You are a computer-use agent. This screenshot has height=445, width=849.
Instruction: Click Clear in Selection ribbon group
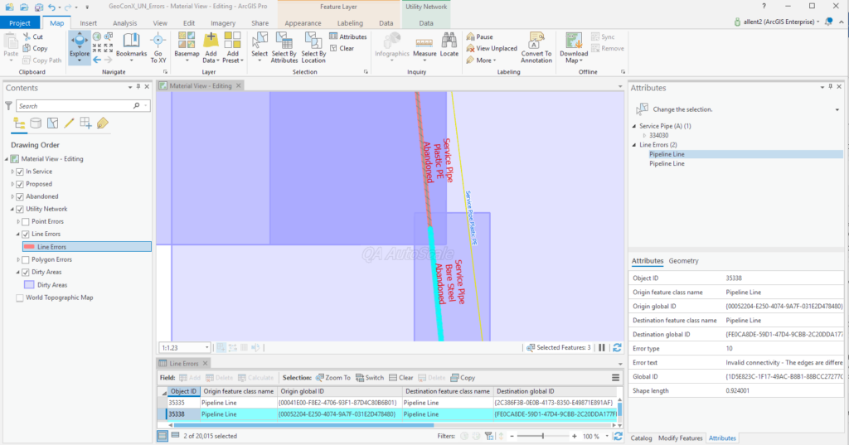(342, 48)
